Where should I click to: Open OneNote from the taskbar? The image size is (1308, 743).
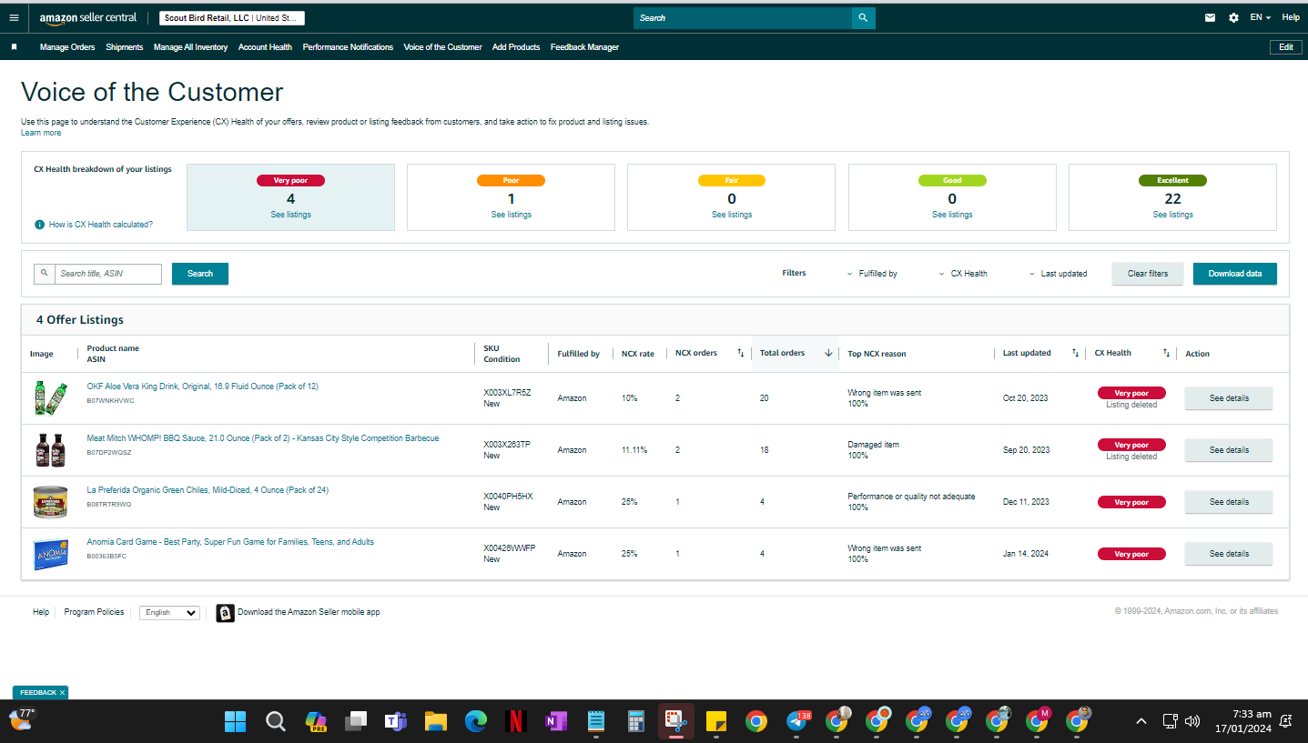click(556, 722)
